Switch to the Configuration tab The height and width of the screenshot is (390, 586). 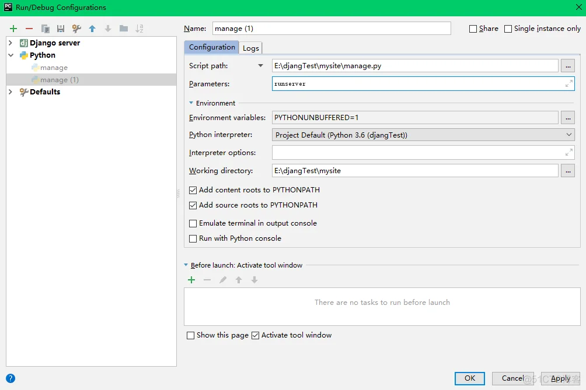point(212,47)
